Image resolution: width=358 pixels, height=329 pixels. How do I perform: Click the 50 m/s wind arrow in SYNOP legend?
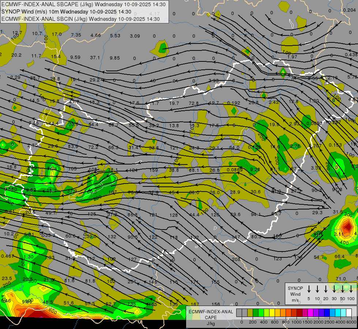pyautogui.click(x=343, y=289)
